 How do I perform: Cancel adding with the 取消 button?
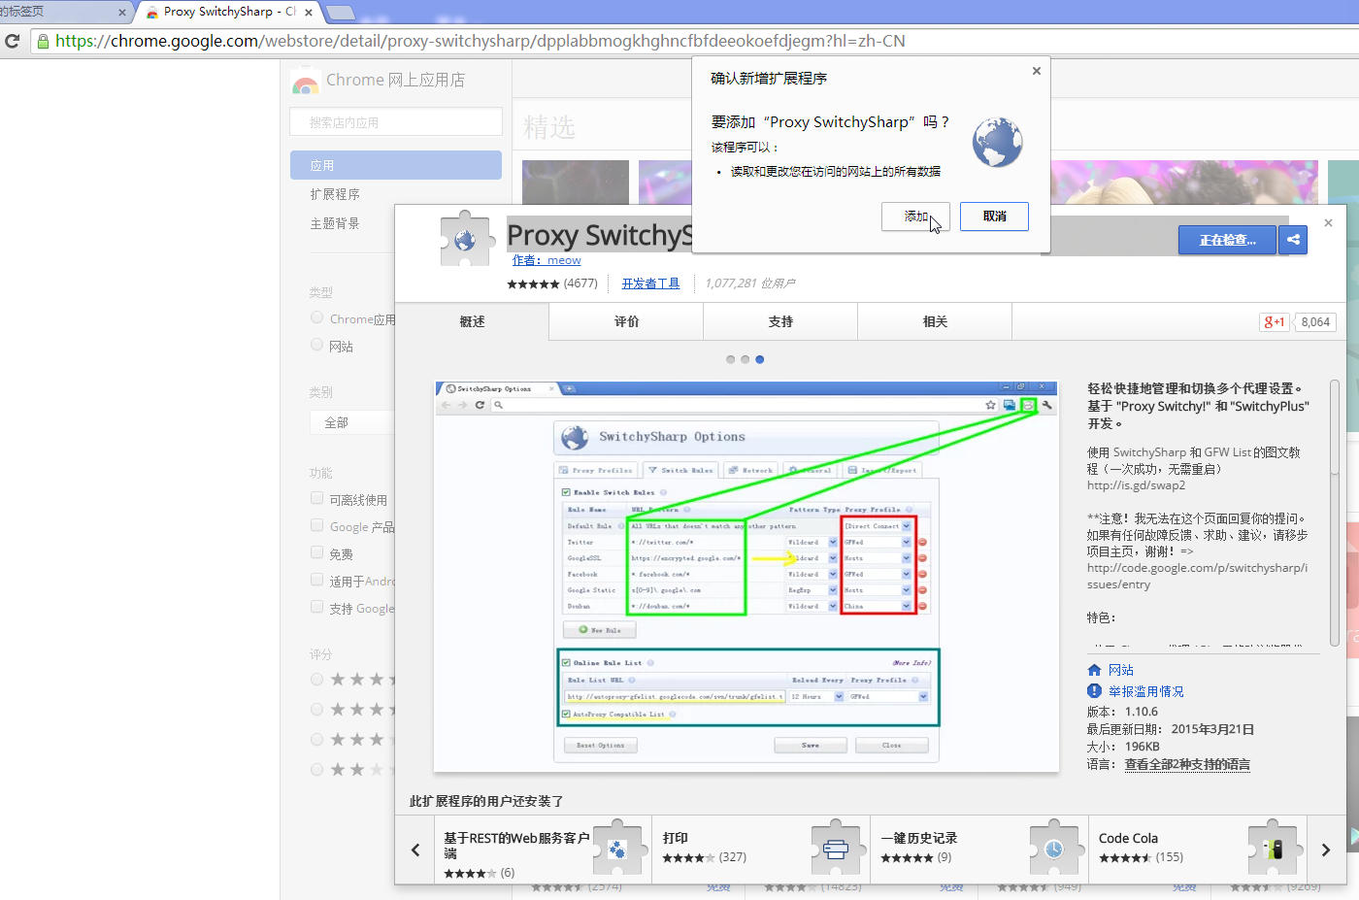[994, 217]
